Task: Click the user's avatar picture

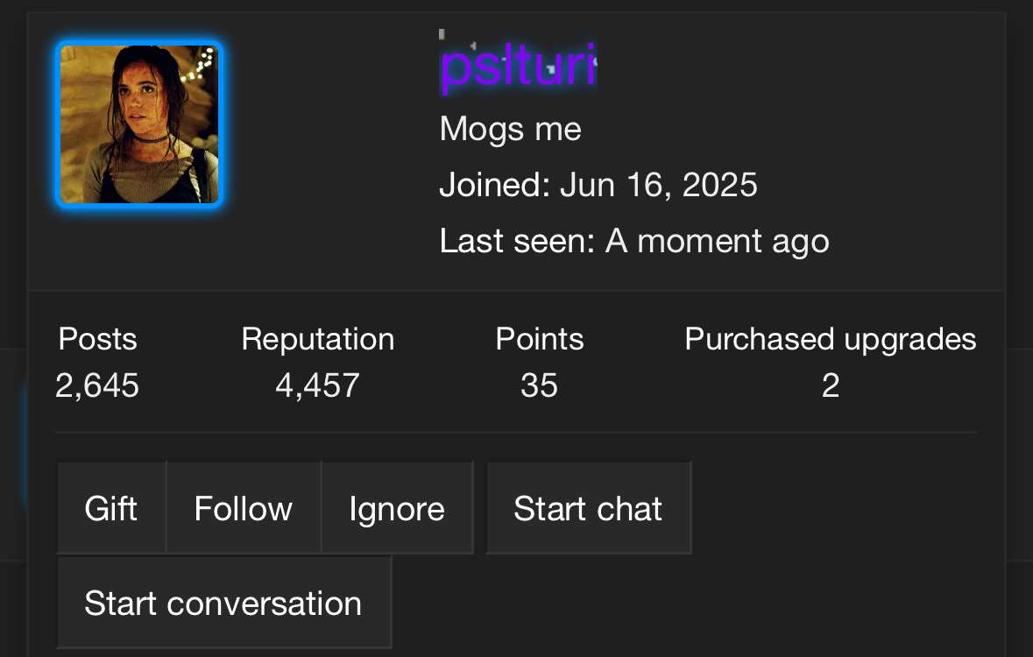Action: 139,124
